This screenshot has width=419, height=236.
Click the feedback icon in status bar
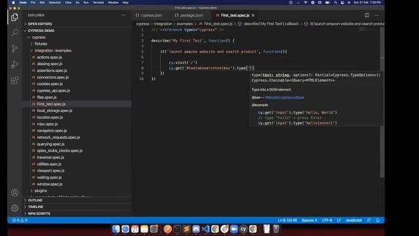coord(369,220)
